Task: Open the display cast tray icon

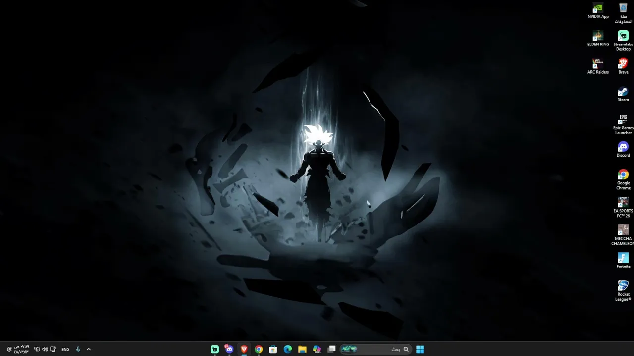Action: 53,349
